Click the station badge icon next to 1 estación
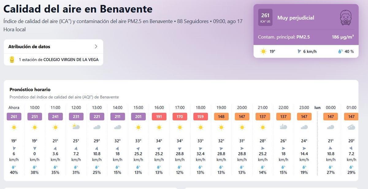 click(12, 59)
